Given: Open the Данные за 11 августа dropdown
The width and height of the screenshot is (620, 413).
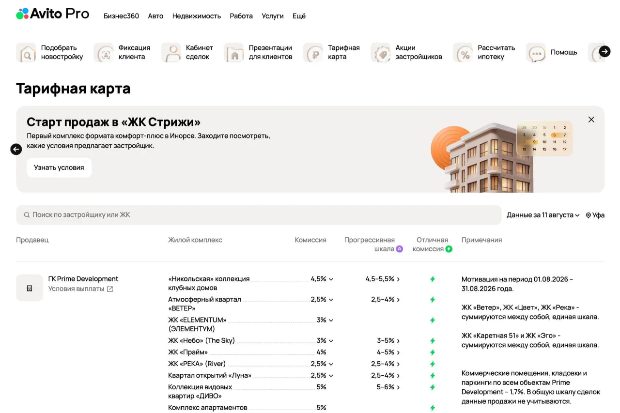Looking at the screenshot, I should tap(543, 215).
